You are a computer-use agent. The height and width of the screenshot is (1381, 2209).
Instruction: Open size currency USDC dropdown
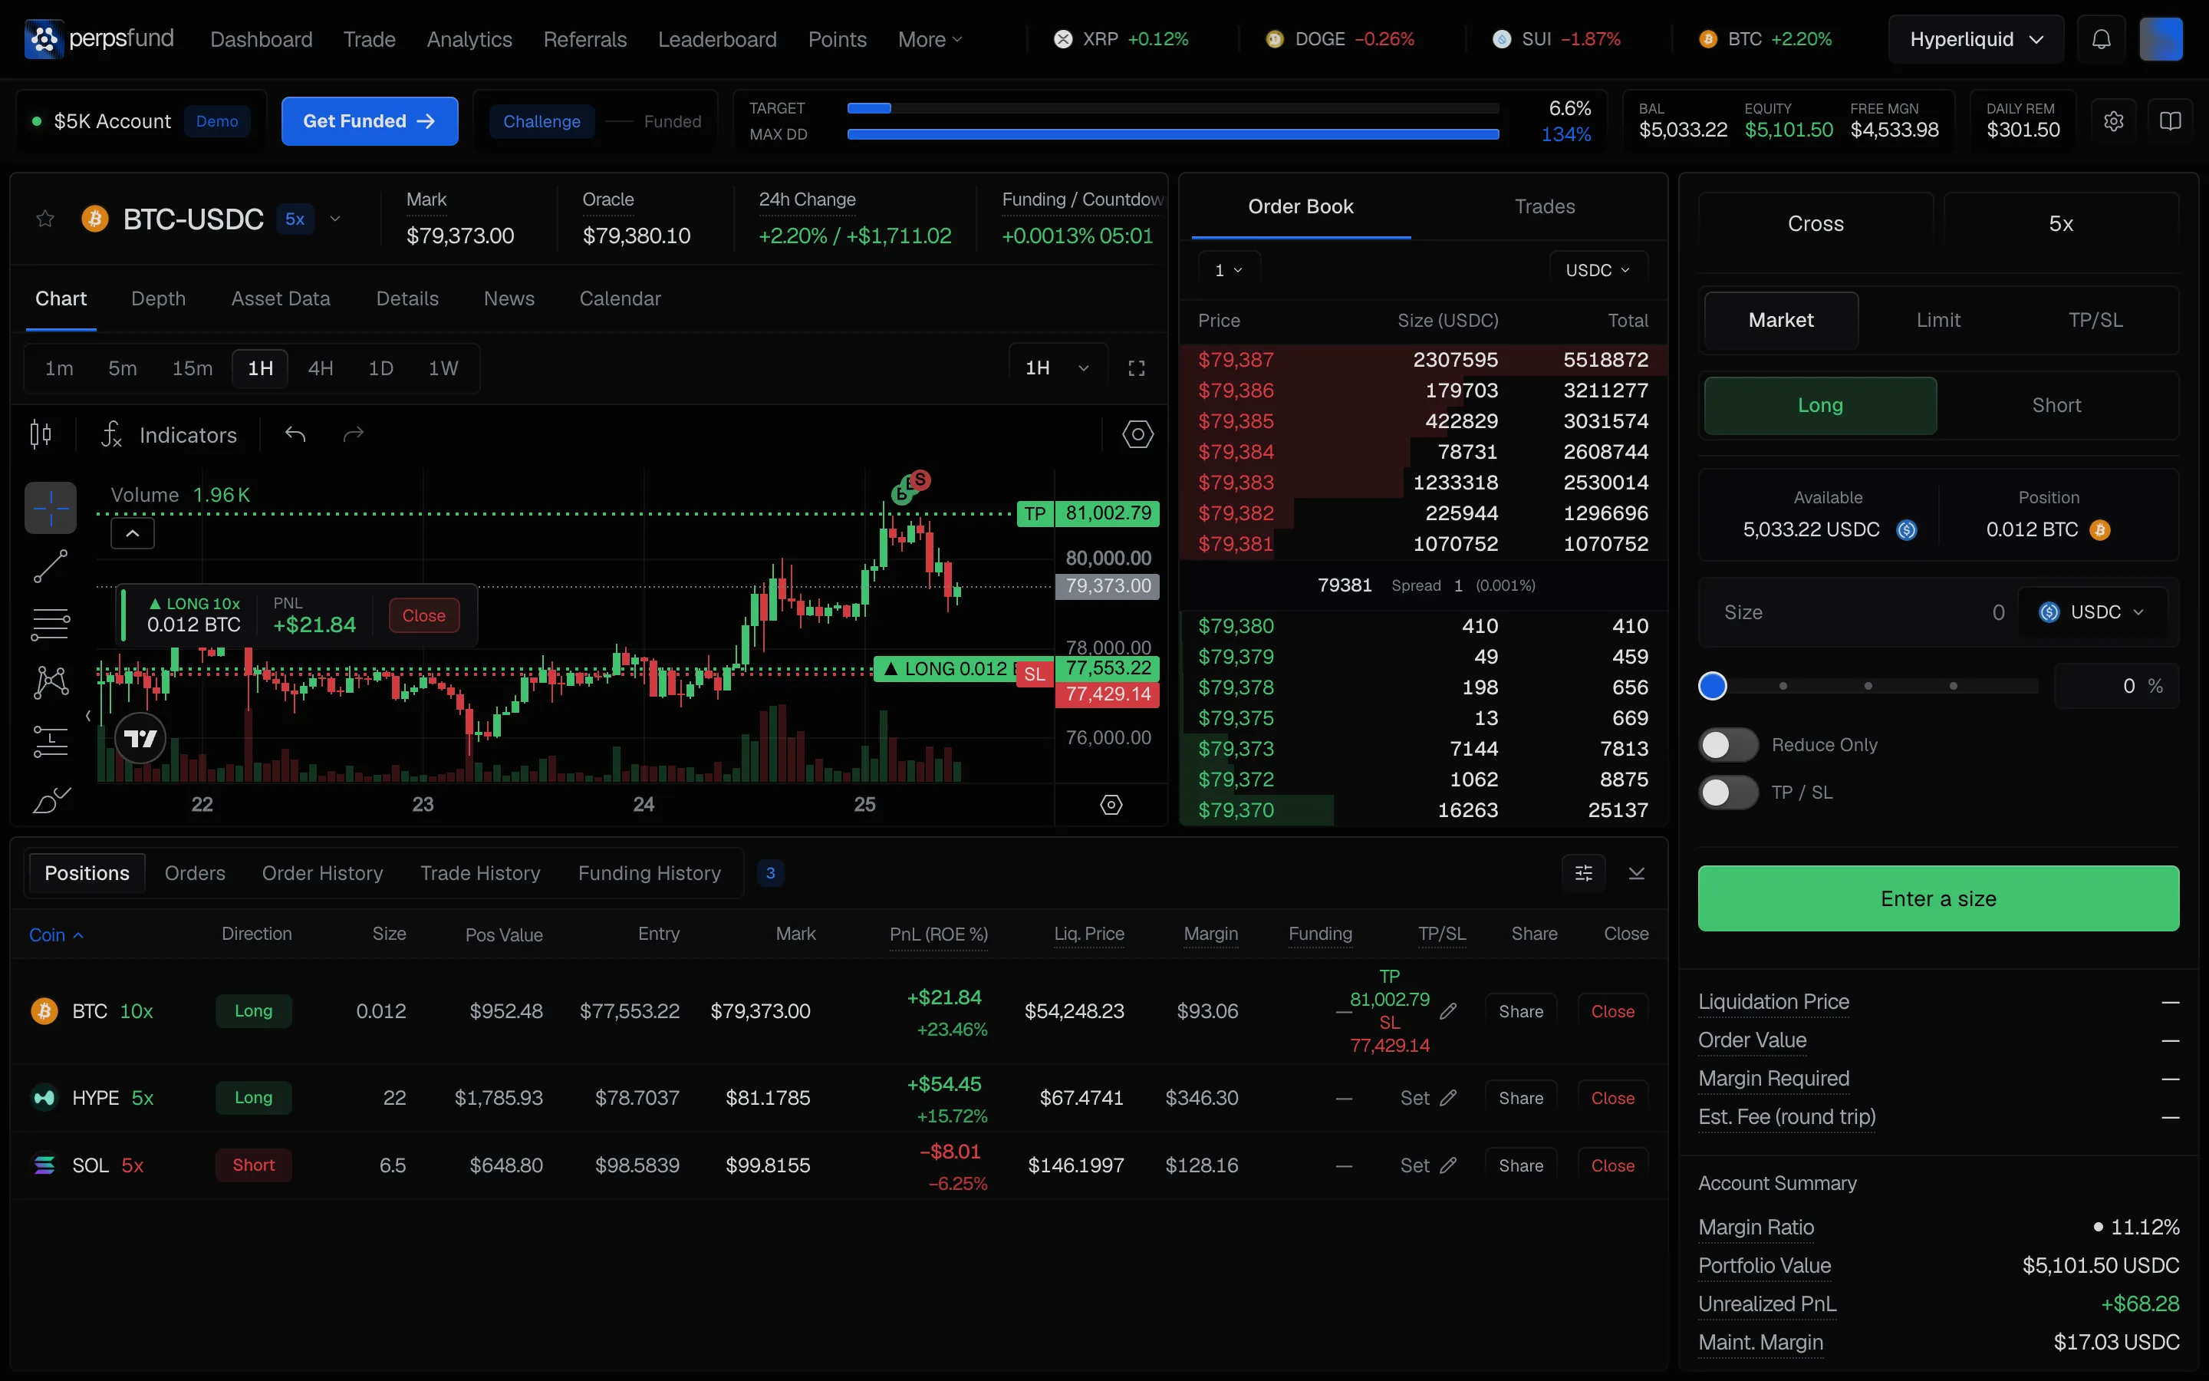(x=2091, y=613)
